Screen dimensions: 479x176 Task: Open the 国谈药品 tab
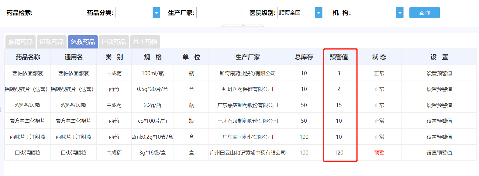(114, 42)
